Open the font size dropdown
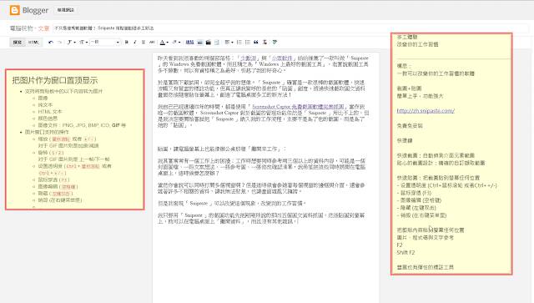 coord(83,43)
